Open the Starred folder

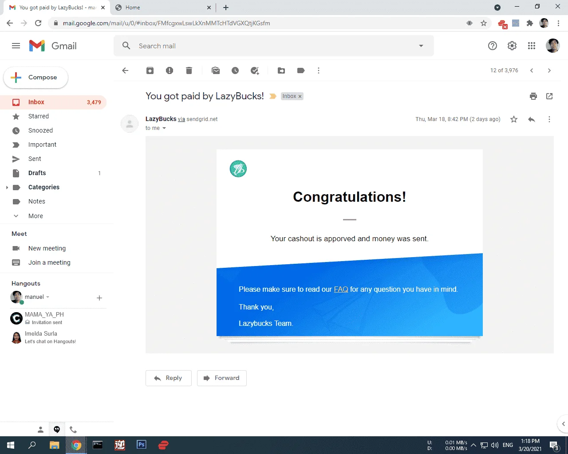click(x=53, y=116)
